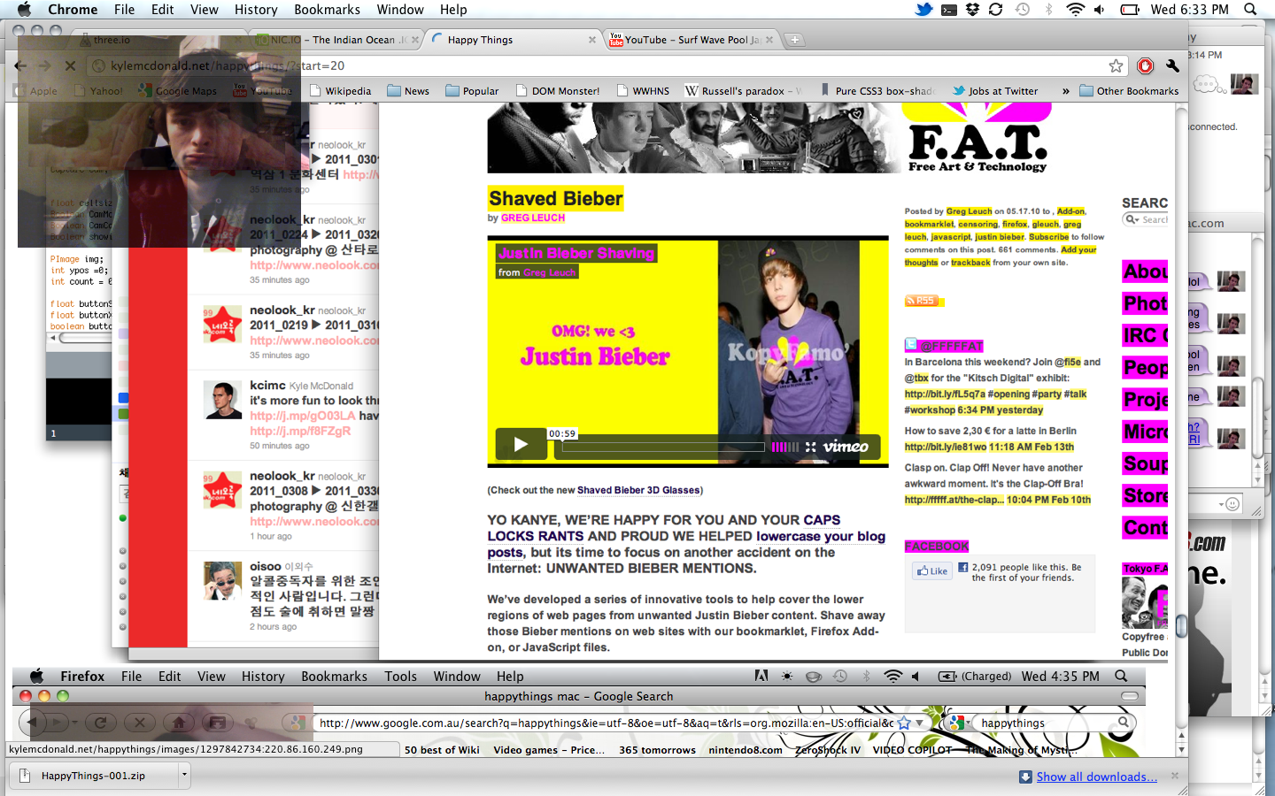This screenshot has width=1275, height=796.
Task: Click the Facebook Like thumbs-up button
Action: click(x=932, y=571)
